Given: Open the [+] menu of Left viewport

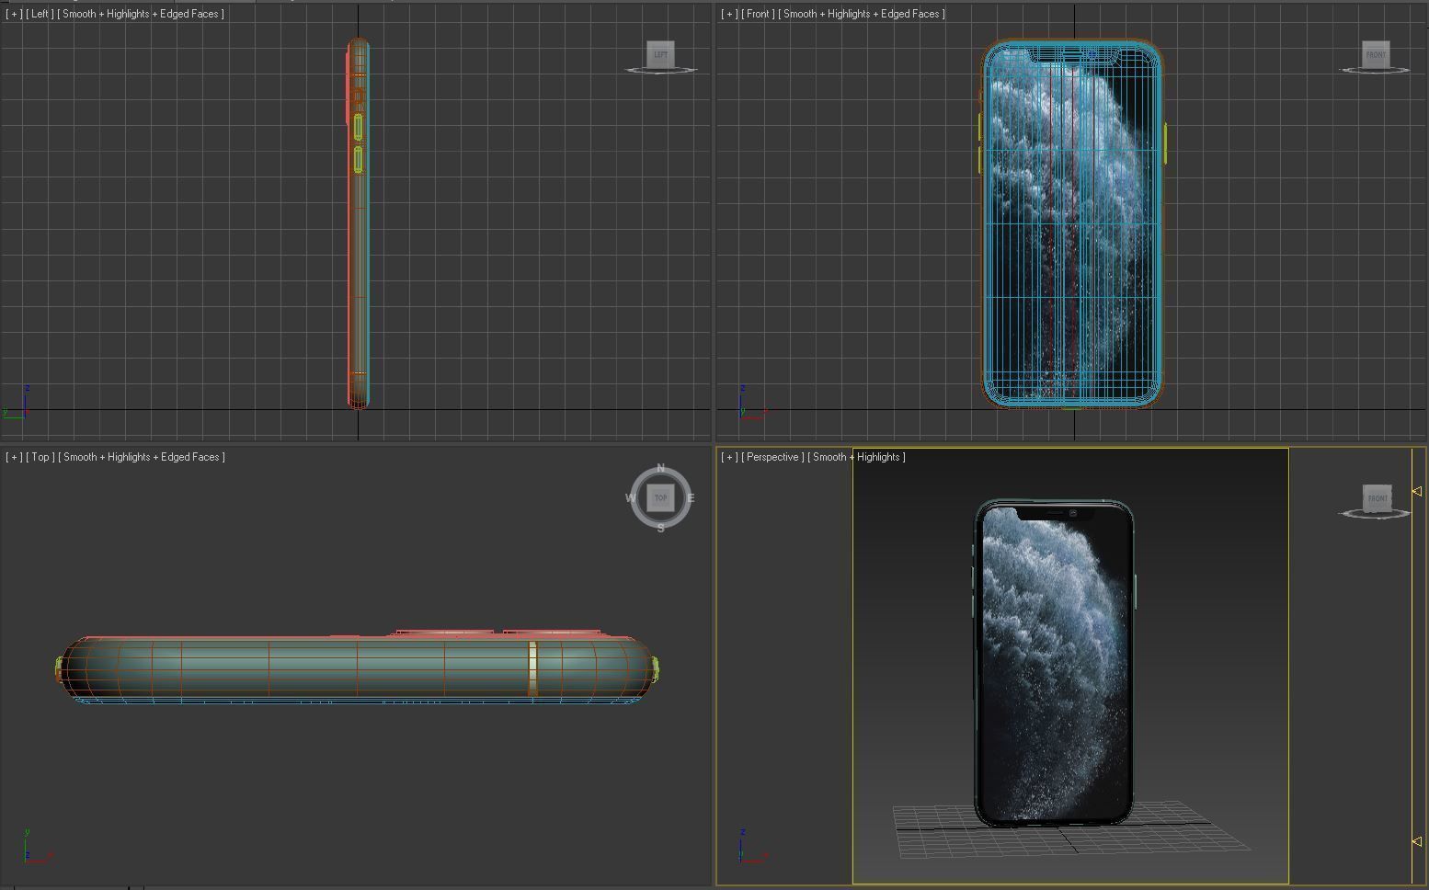Looking at the screenshot, I should pyautogui.click(x=13, y=14).
